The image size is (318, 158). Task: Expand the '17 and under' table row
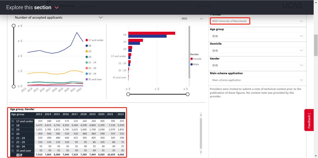pos(13,121)
